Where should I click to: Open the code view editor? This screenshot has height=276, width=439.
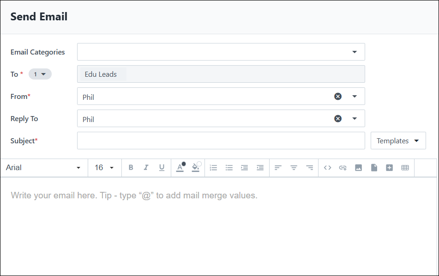(x=328, y=167)
